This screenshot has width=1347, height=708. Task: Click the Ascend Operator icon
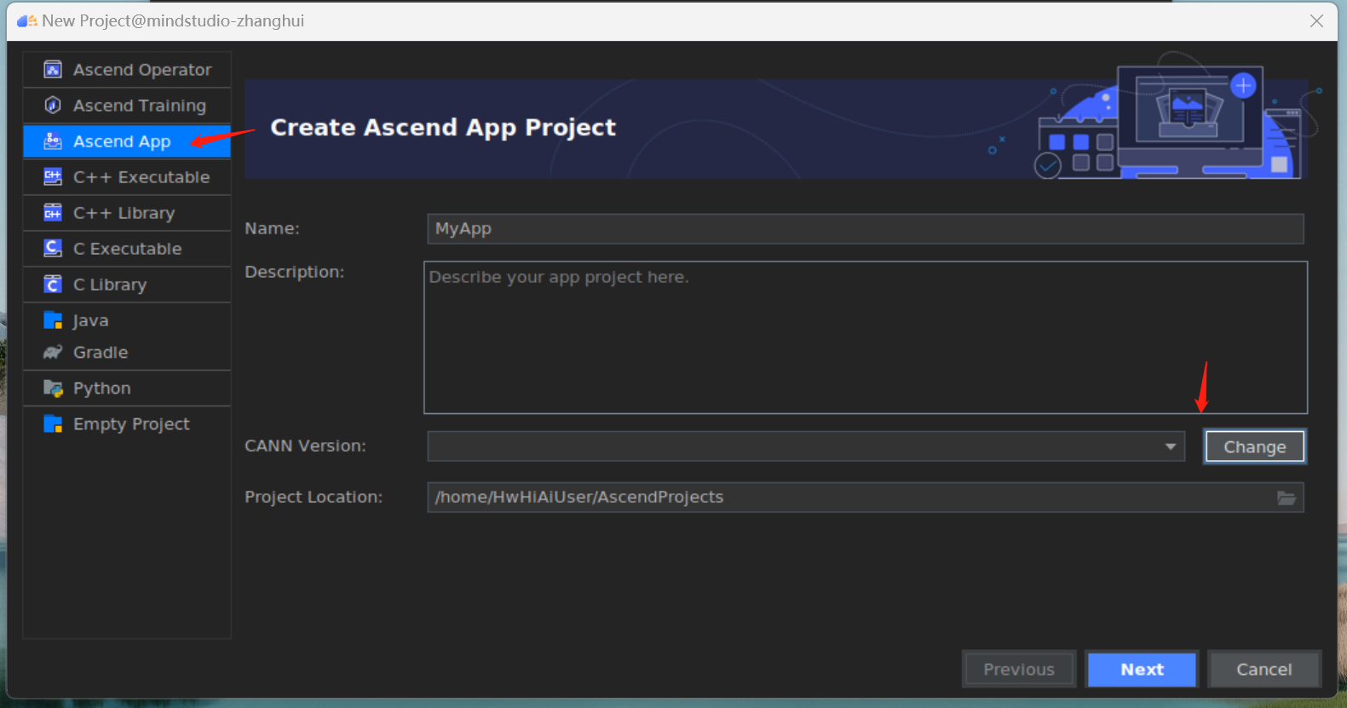coord(53,70)
